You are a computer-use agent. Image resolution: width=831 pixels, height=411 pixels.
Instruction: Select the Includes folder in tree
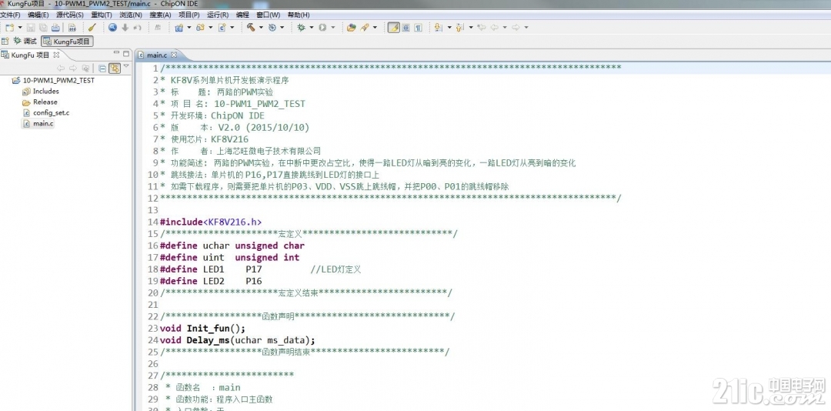click(40, 92)
